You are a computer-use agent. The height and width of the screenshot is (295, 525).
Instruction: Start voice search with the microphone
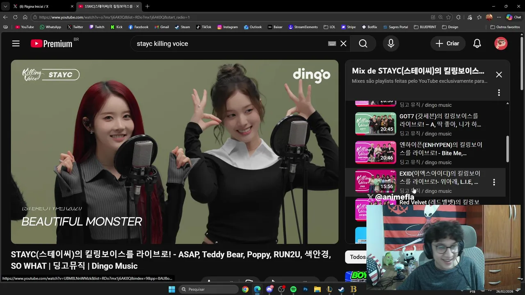pos(391,43)
